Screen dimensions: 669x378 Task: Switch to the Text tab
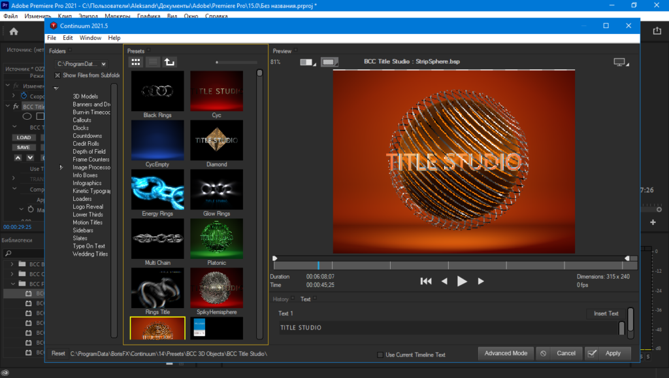tap(306, 299)
